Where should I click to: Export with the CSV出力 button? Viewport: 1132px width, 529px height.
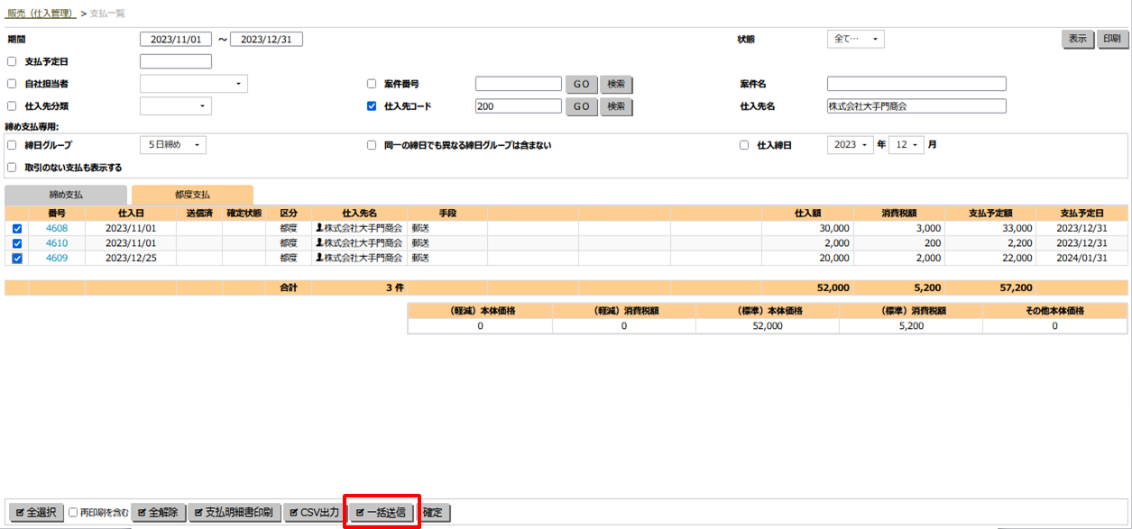tap(313, 513)
